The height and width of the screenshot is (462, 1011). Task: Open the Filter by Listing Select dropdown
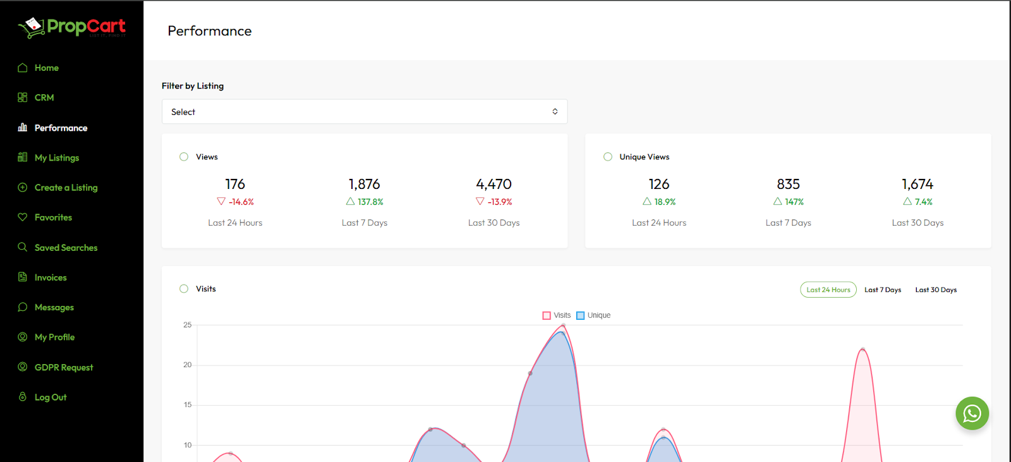tap(365, 112)
